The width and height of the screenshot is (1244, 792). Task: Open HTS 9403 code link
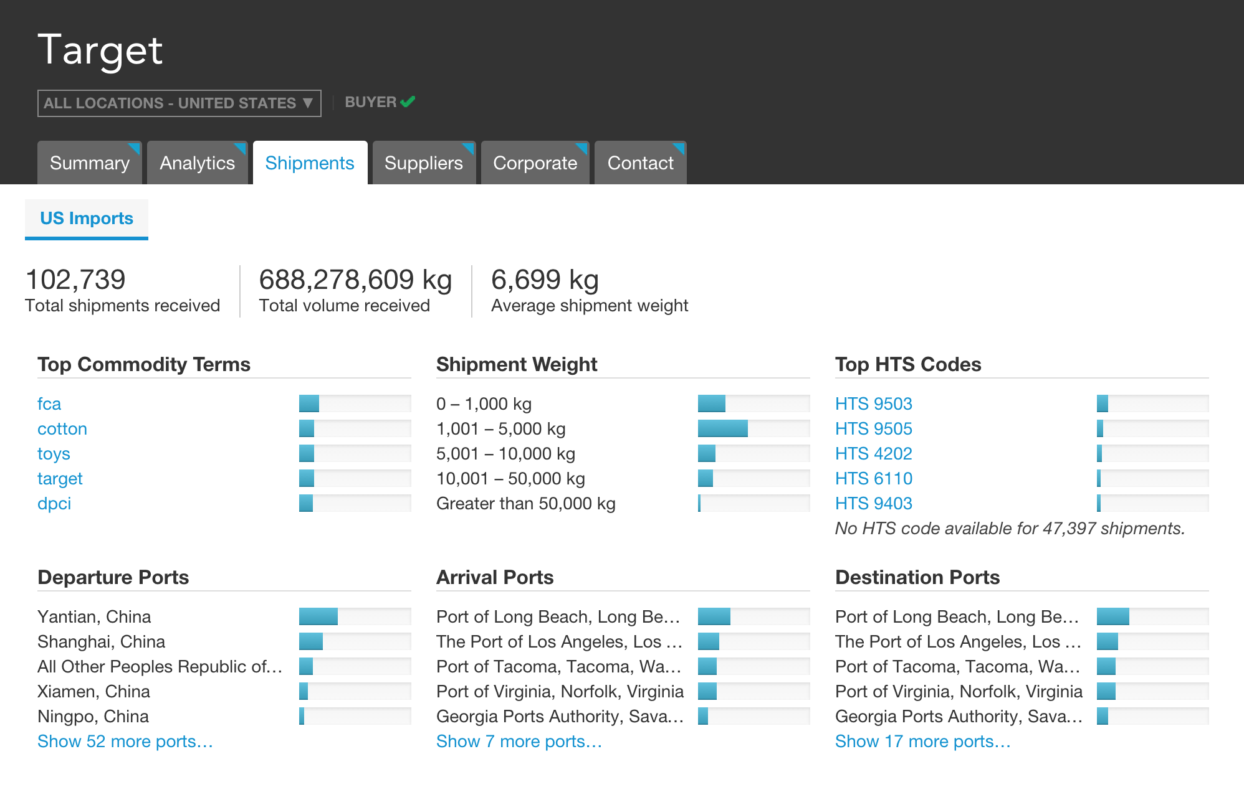tap(874, 504)
